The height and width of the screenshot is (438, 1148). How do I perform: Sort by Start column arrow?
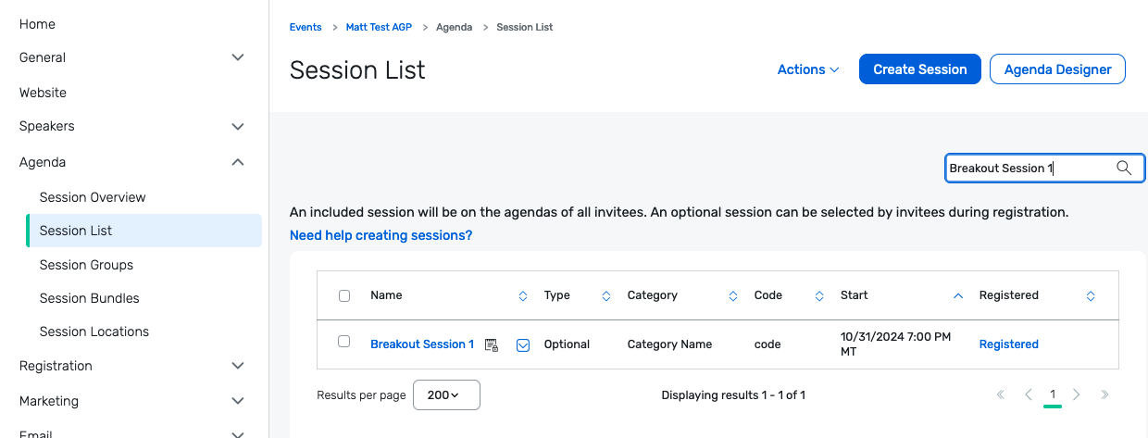click(x=958, y=295)
